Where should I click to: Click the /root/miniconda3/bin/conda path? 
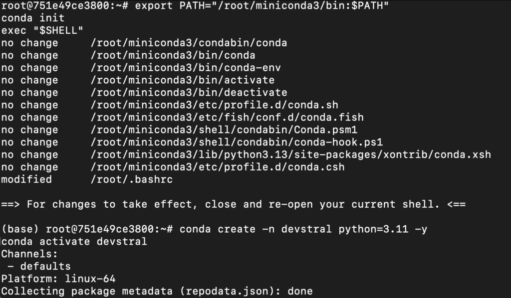pyautogui.click(x=173, y=55)
